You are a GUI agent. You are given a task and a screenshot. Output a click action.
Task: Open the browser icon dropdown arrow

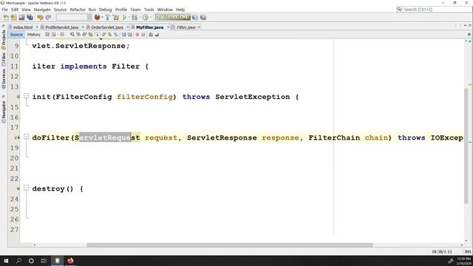pos(102,18)
